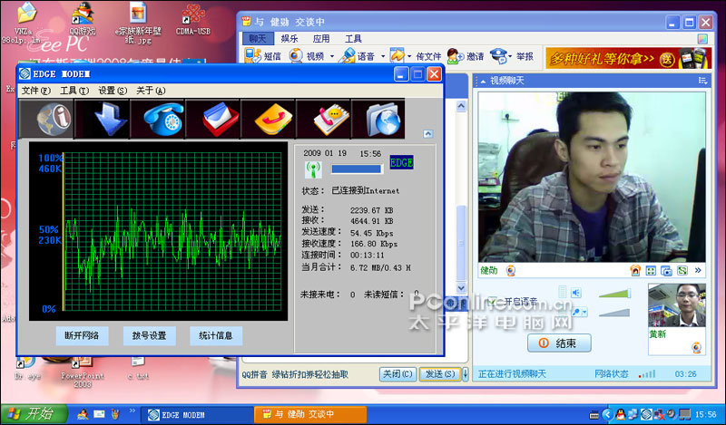Screen dimensions: 726x425
Task: Click the 绿钻折扣券轻松抽取 link
Action: tap(309, 374)
